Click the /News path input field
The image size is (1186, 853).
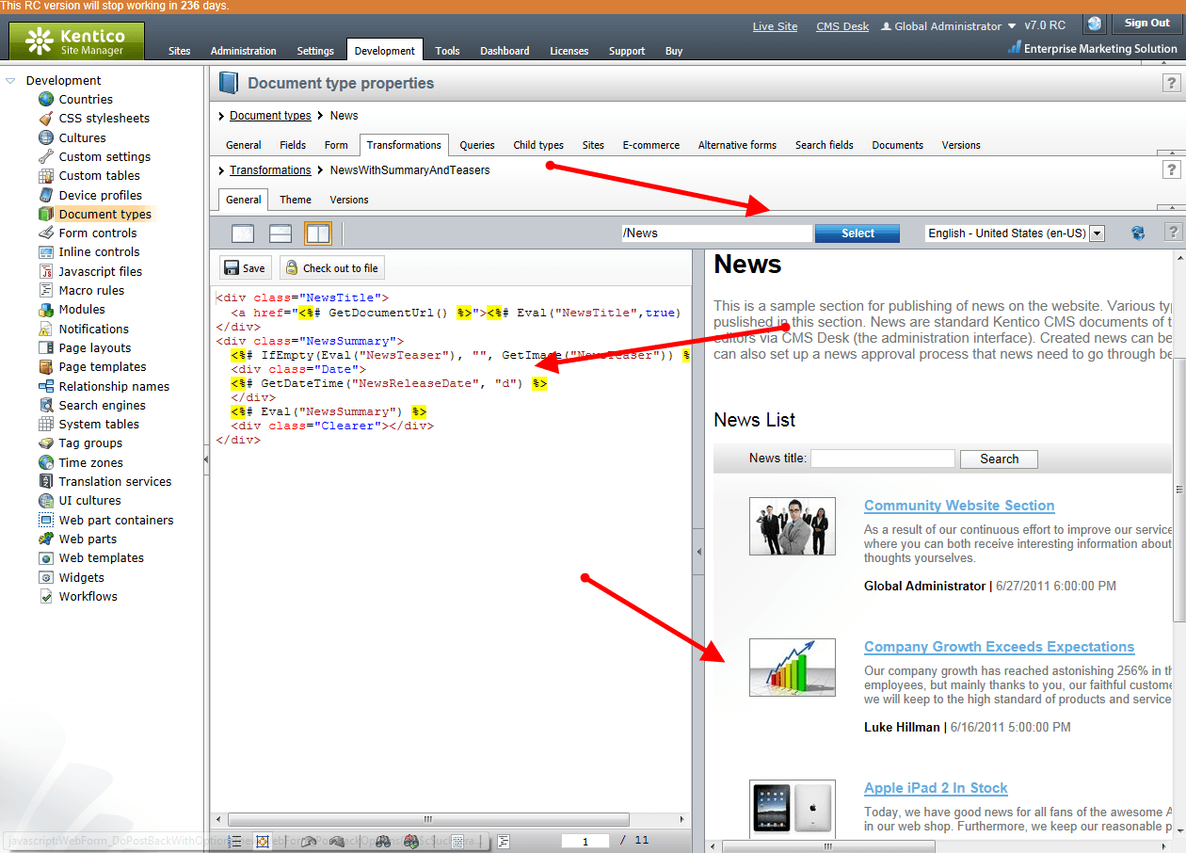pos(716,233)
